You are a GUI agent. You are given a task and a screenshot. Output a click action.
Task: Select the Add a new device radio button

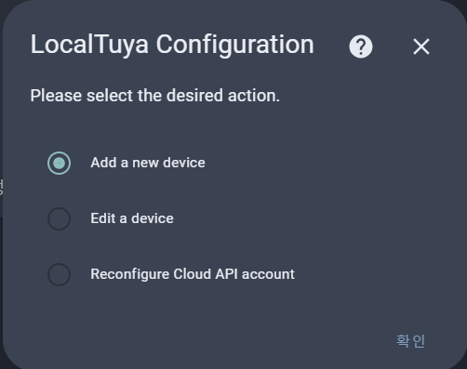coord(59,163)
